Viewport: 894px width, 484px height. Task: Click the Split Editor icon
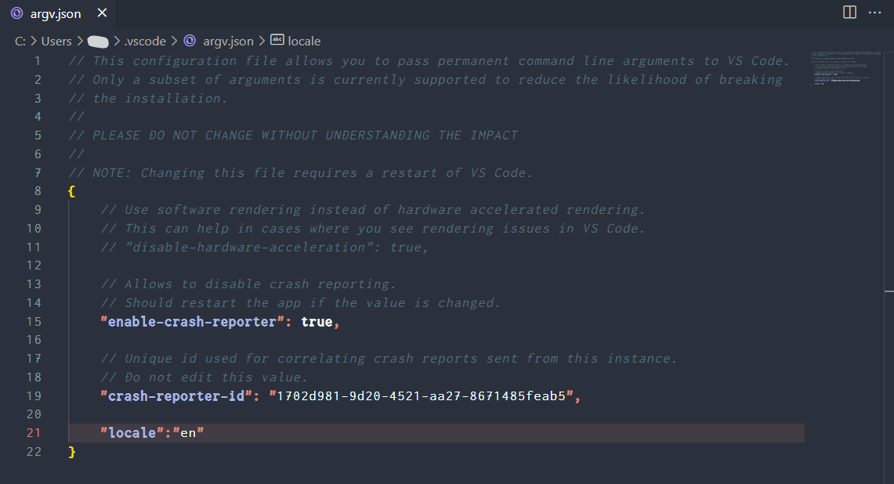pyautogui.click(x=849, y=11)
